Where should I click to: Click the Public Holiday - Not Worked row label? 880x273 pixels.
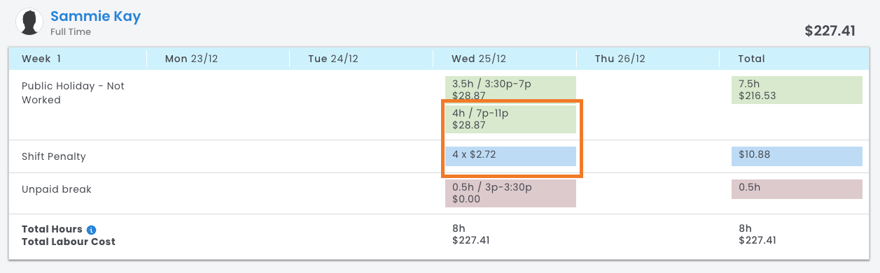point(73,93)
